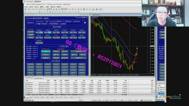
Task: Click the New Order toolbar icon
Action: [50, 9]
